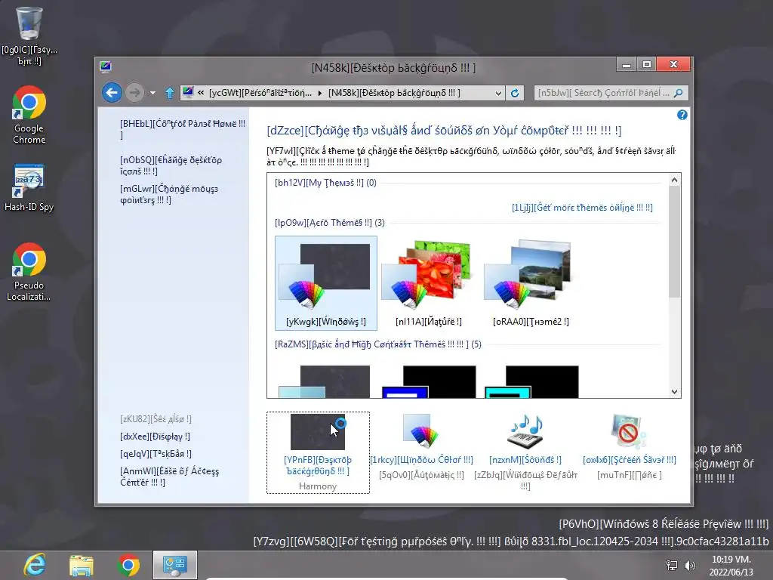The image size is (773, 580).
Task: Open Screen Saver setting icon
Action: click(x=629, y=431)
